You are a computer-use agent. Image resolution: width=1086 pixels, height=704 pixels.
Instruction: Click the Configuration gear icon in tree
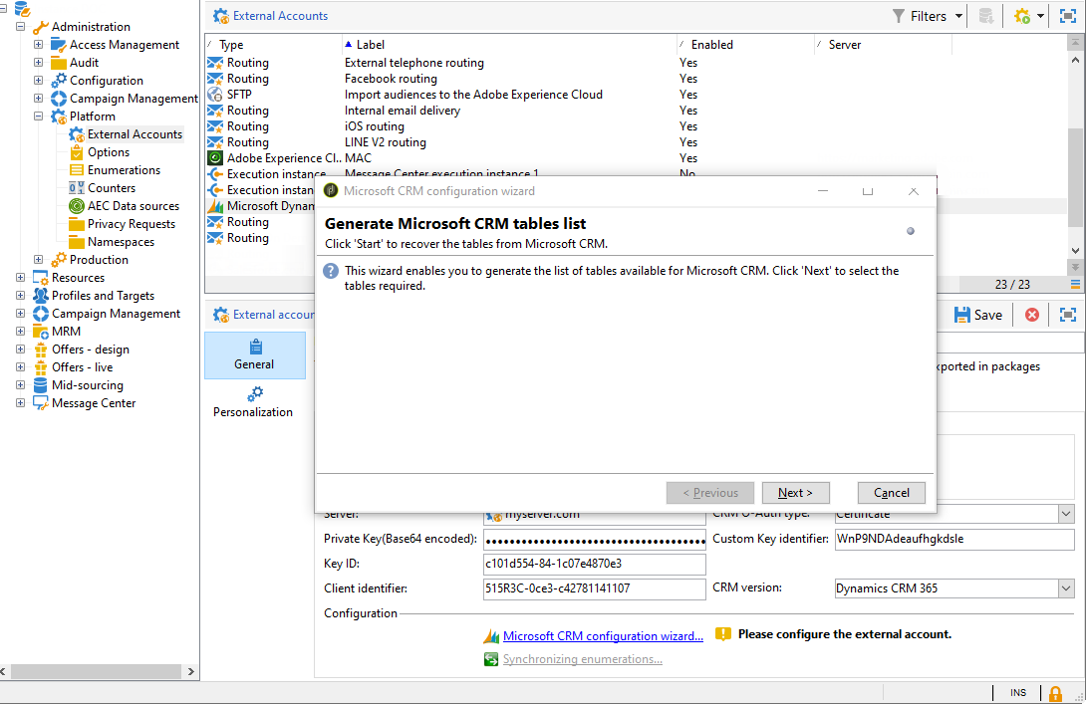point(59,81)
